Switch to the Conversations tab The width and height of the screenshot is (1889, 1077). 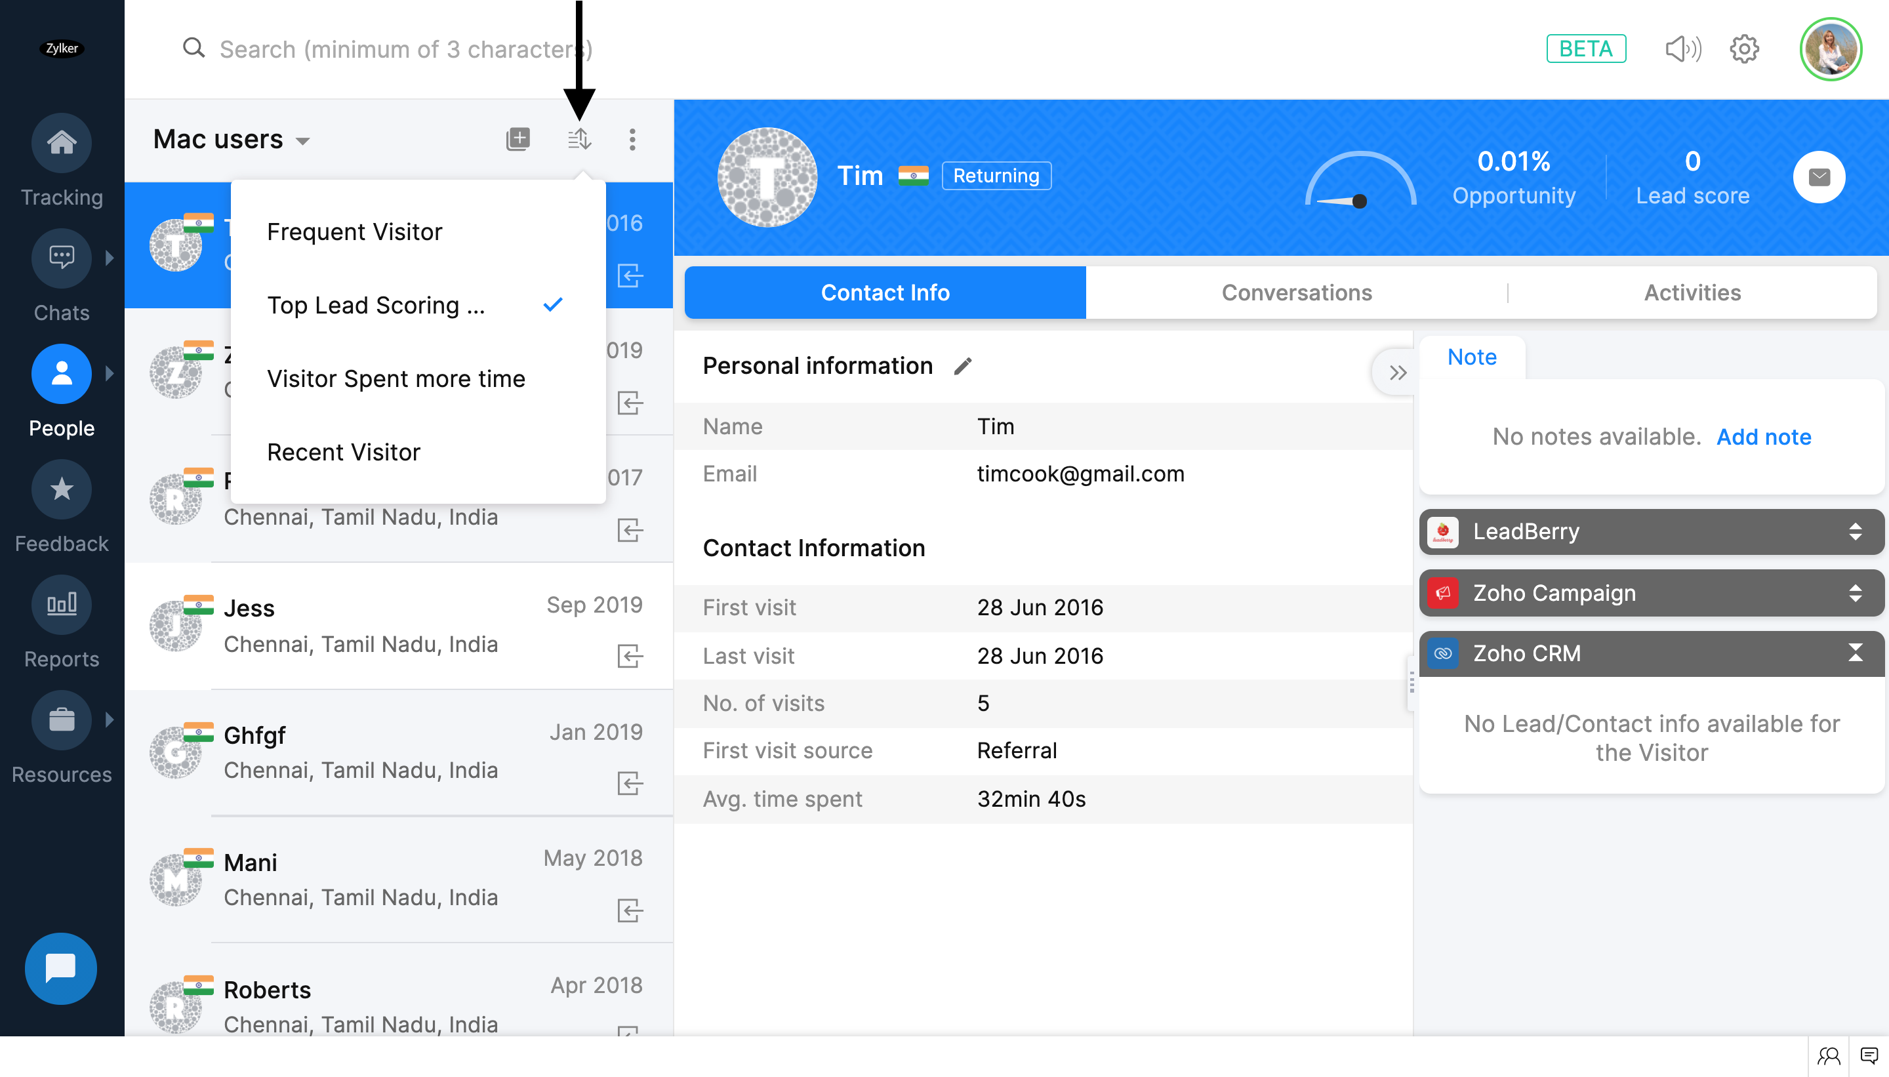coord(1296,293)
